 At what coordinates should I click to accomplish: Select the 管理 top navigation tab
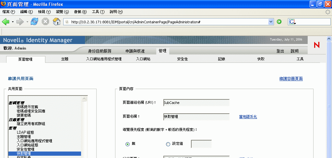(x=163, y=51)
